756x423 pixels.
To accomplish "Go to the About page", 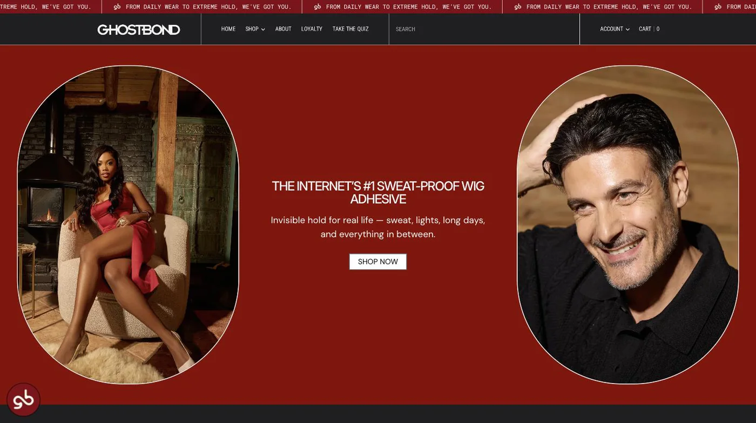I will (283, 29).
